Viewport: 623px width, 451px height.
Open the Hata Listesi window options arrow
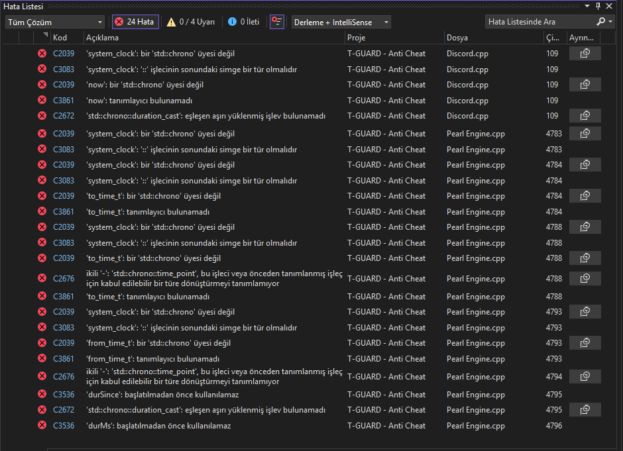coord(587,6)
